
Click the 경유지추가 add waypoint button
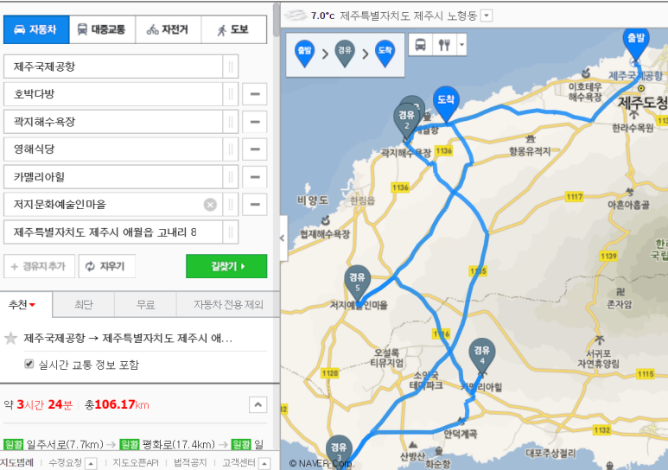39,266
